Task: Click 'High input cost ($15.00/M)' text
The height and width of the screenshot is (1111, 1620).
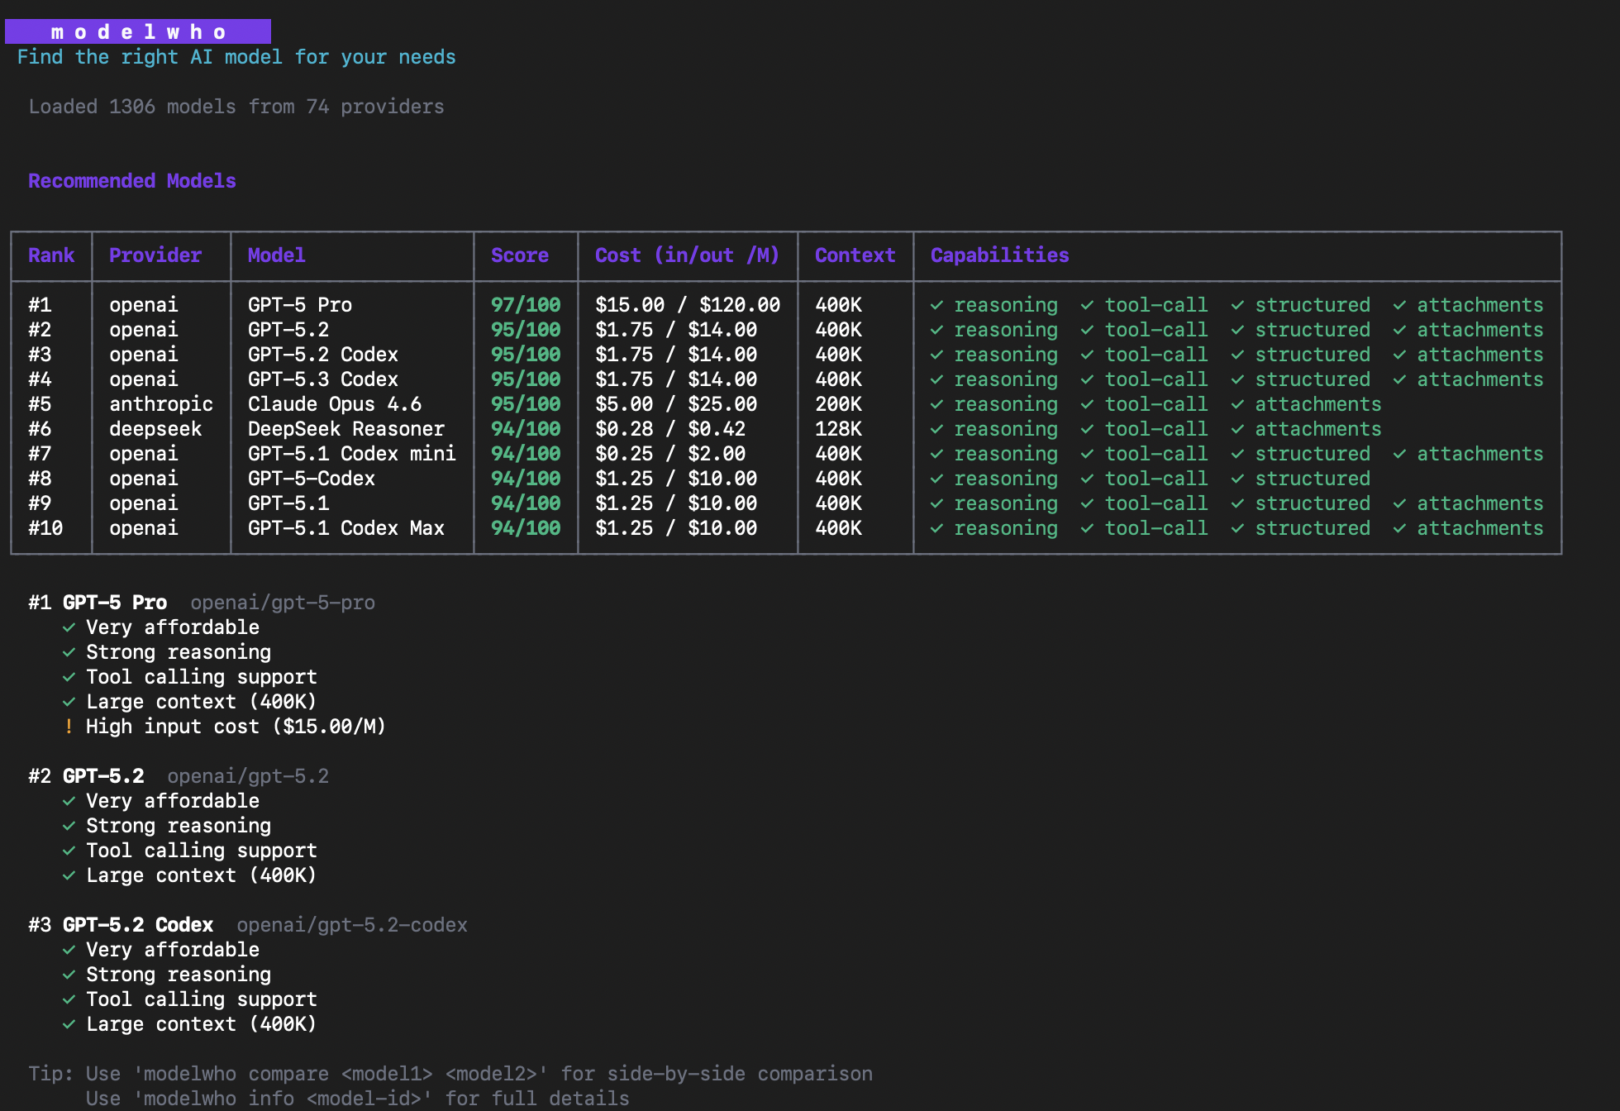Action: tap(236, 727)
